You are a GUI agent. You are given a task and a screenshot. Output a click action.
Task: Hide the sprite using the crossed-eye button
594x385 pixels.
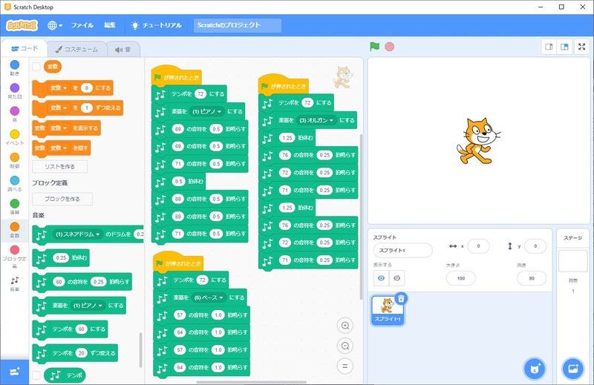(397, 277)
